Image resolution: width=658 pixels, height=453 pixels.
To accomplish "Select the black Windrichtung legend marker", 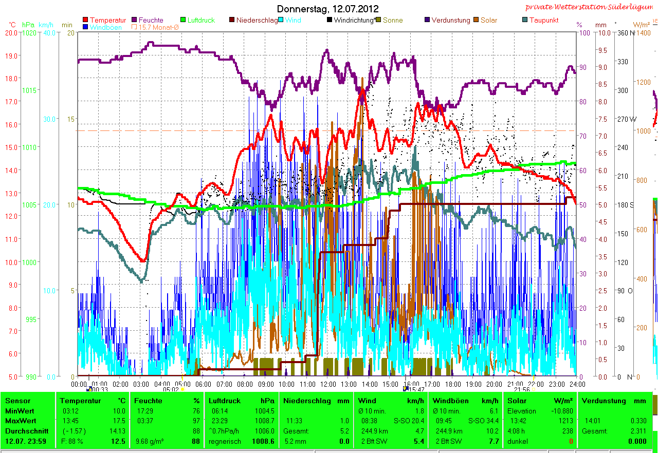I will click(x=330, y=21).
